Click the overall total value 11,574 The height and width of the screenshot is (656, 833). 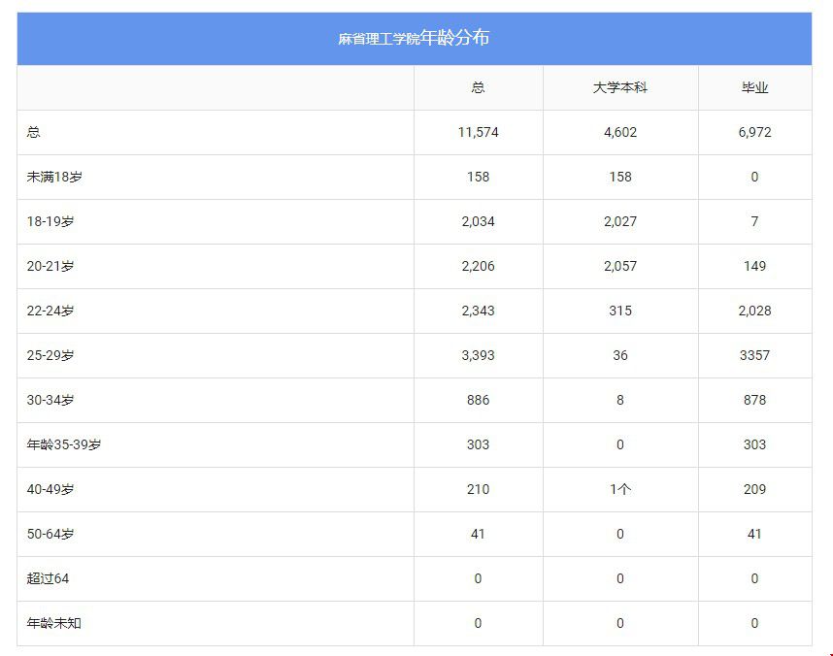478,132
